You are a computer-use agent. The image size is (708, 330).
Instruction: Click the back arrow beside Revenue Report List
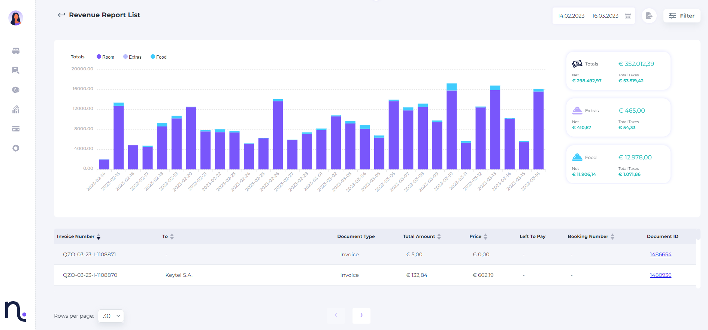click(x=61, y=15)
